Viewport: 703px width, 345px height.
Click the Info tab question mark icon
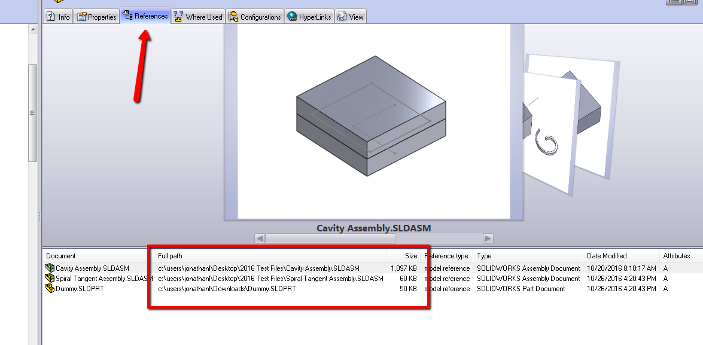[51, 17]
